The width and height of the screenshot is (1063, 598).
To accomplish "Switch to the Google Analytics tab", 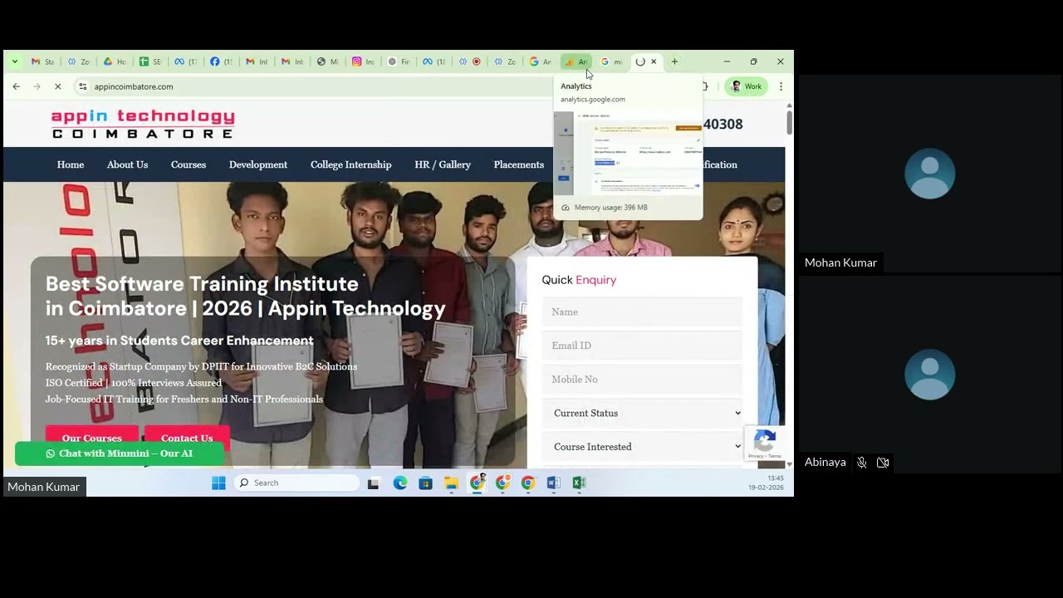I will pos(576,61).
